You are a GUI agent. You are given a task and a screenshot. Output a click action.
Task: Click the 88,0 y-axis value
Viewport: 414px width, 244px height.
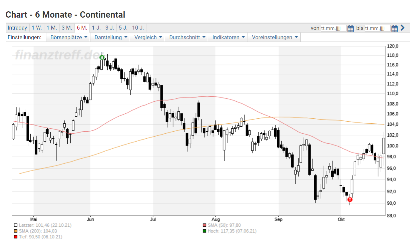coord(391,216)
